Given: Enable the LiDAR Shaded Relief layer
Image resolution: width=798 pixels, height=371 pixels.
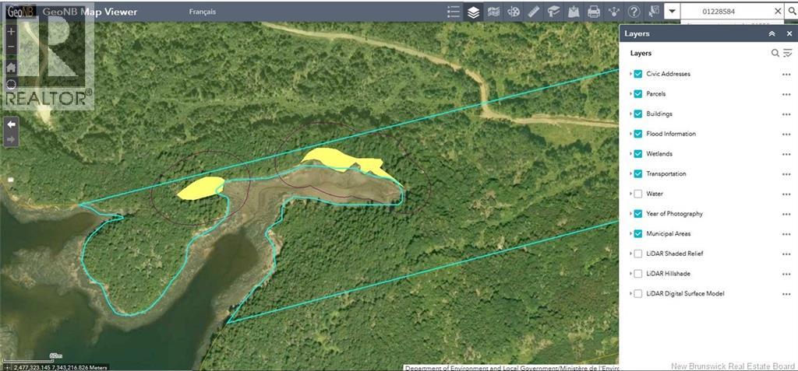Looking at the screenshot, I should 637,254.
